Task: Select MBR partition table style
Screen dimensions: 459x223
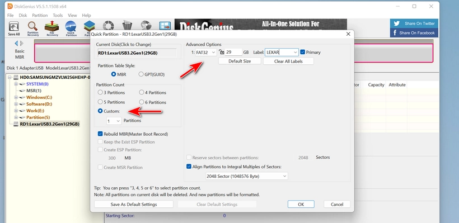Action: click(113, 74)
